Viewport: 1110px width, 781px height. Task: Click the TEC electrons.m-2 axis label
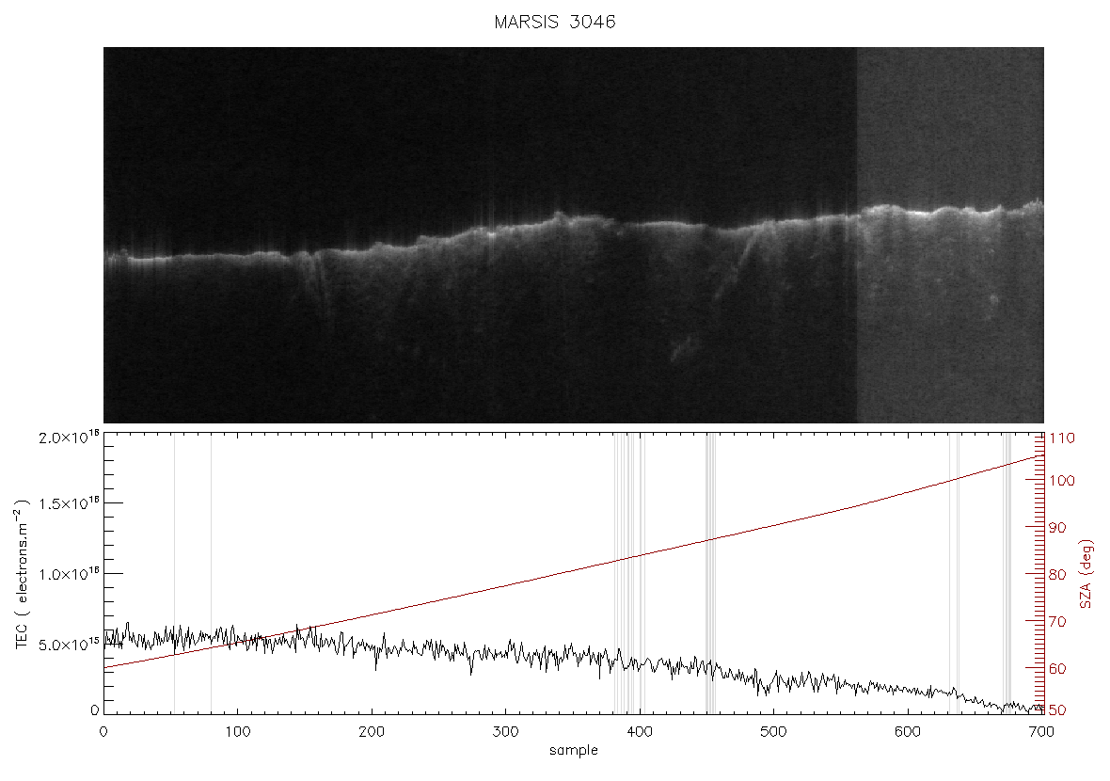pyautogui.click(x=23, y=574)
